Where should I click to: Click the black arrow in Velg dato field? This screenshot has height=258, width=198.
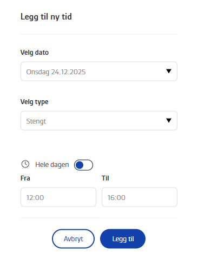point(169,71)
